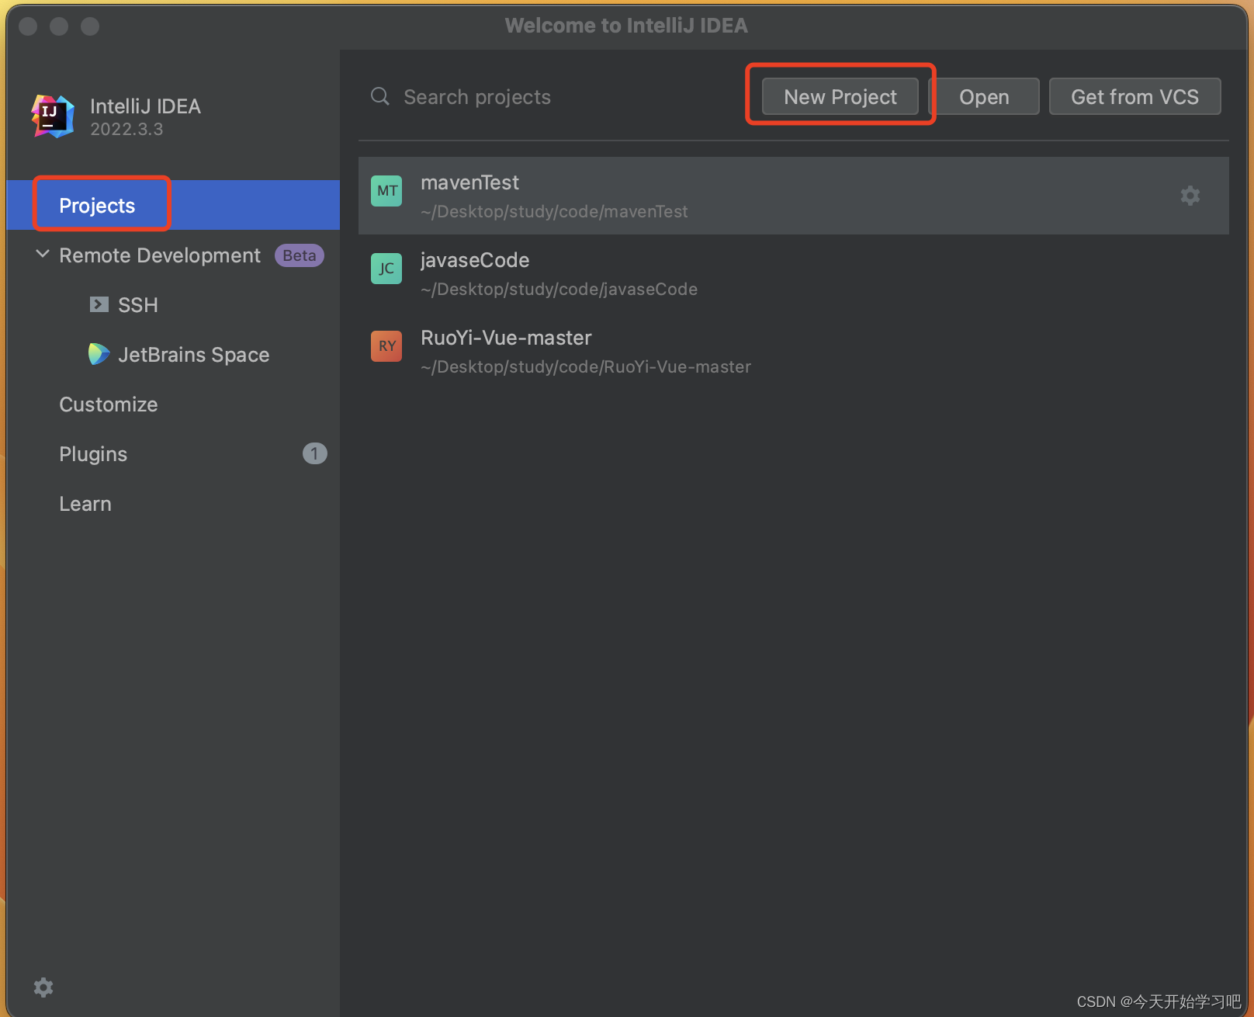Click the window zoom button
The width and height of the screenshot is (1254, 1017).
[90, 26]
